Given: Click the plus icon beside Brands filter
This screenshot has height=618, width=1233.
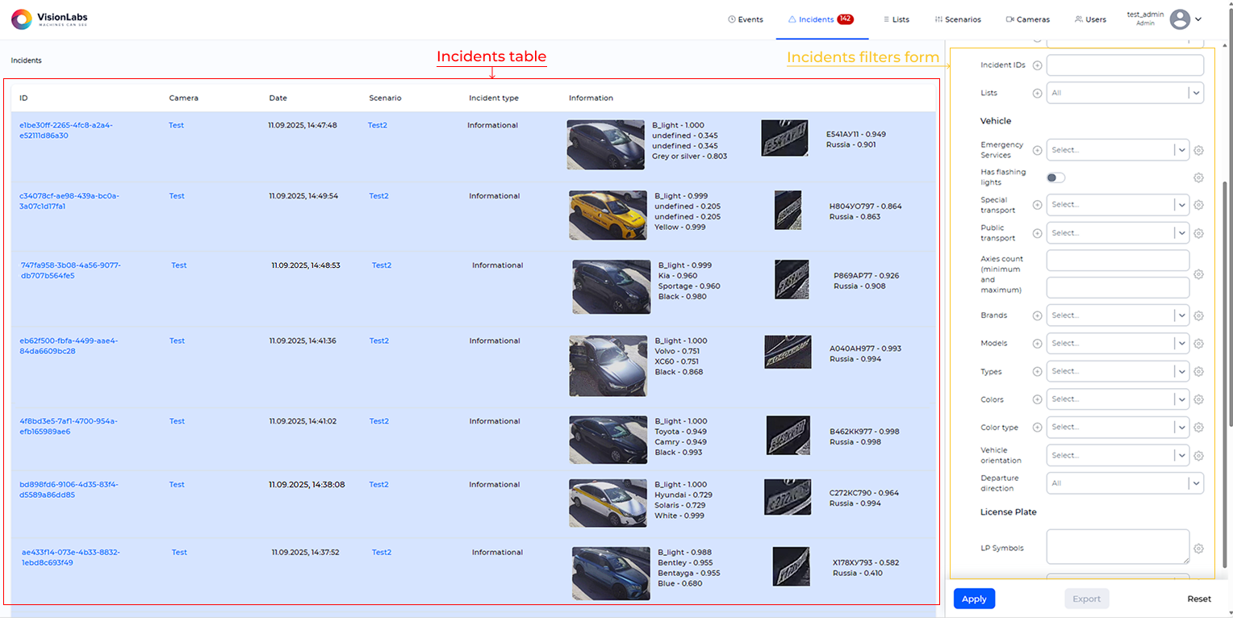Looking at the screenshot, I should [x=1037, y=315].
